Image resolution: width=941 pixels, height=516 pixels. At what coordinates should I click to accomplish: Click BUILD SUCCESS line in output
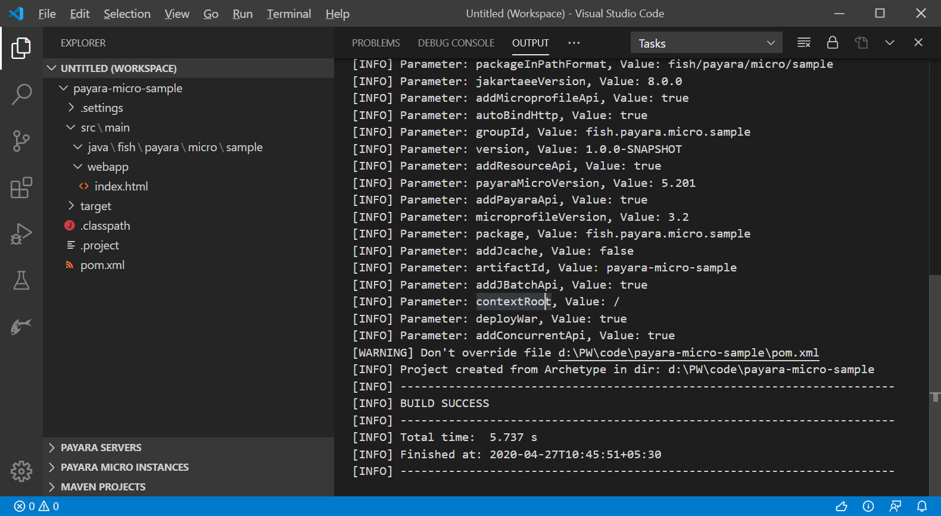pyautogui.click(x=444, y=404)
